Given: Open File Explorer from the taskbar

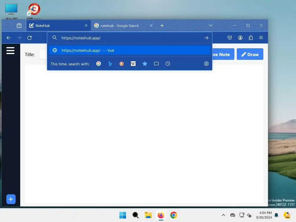Looking at the screenshot, I should (148, 215).
